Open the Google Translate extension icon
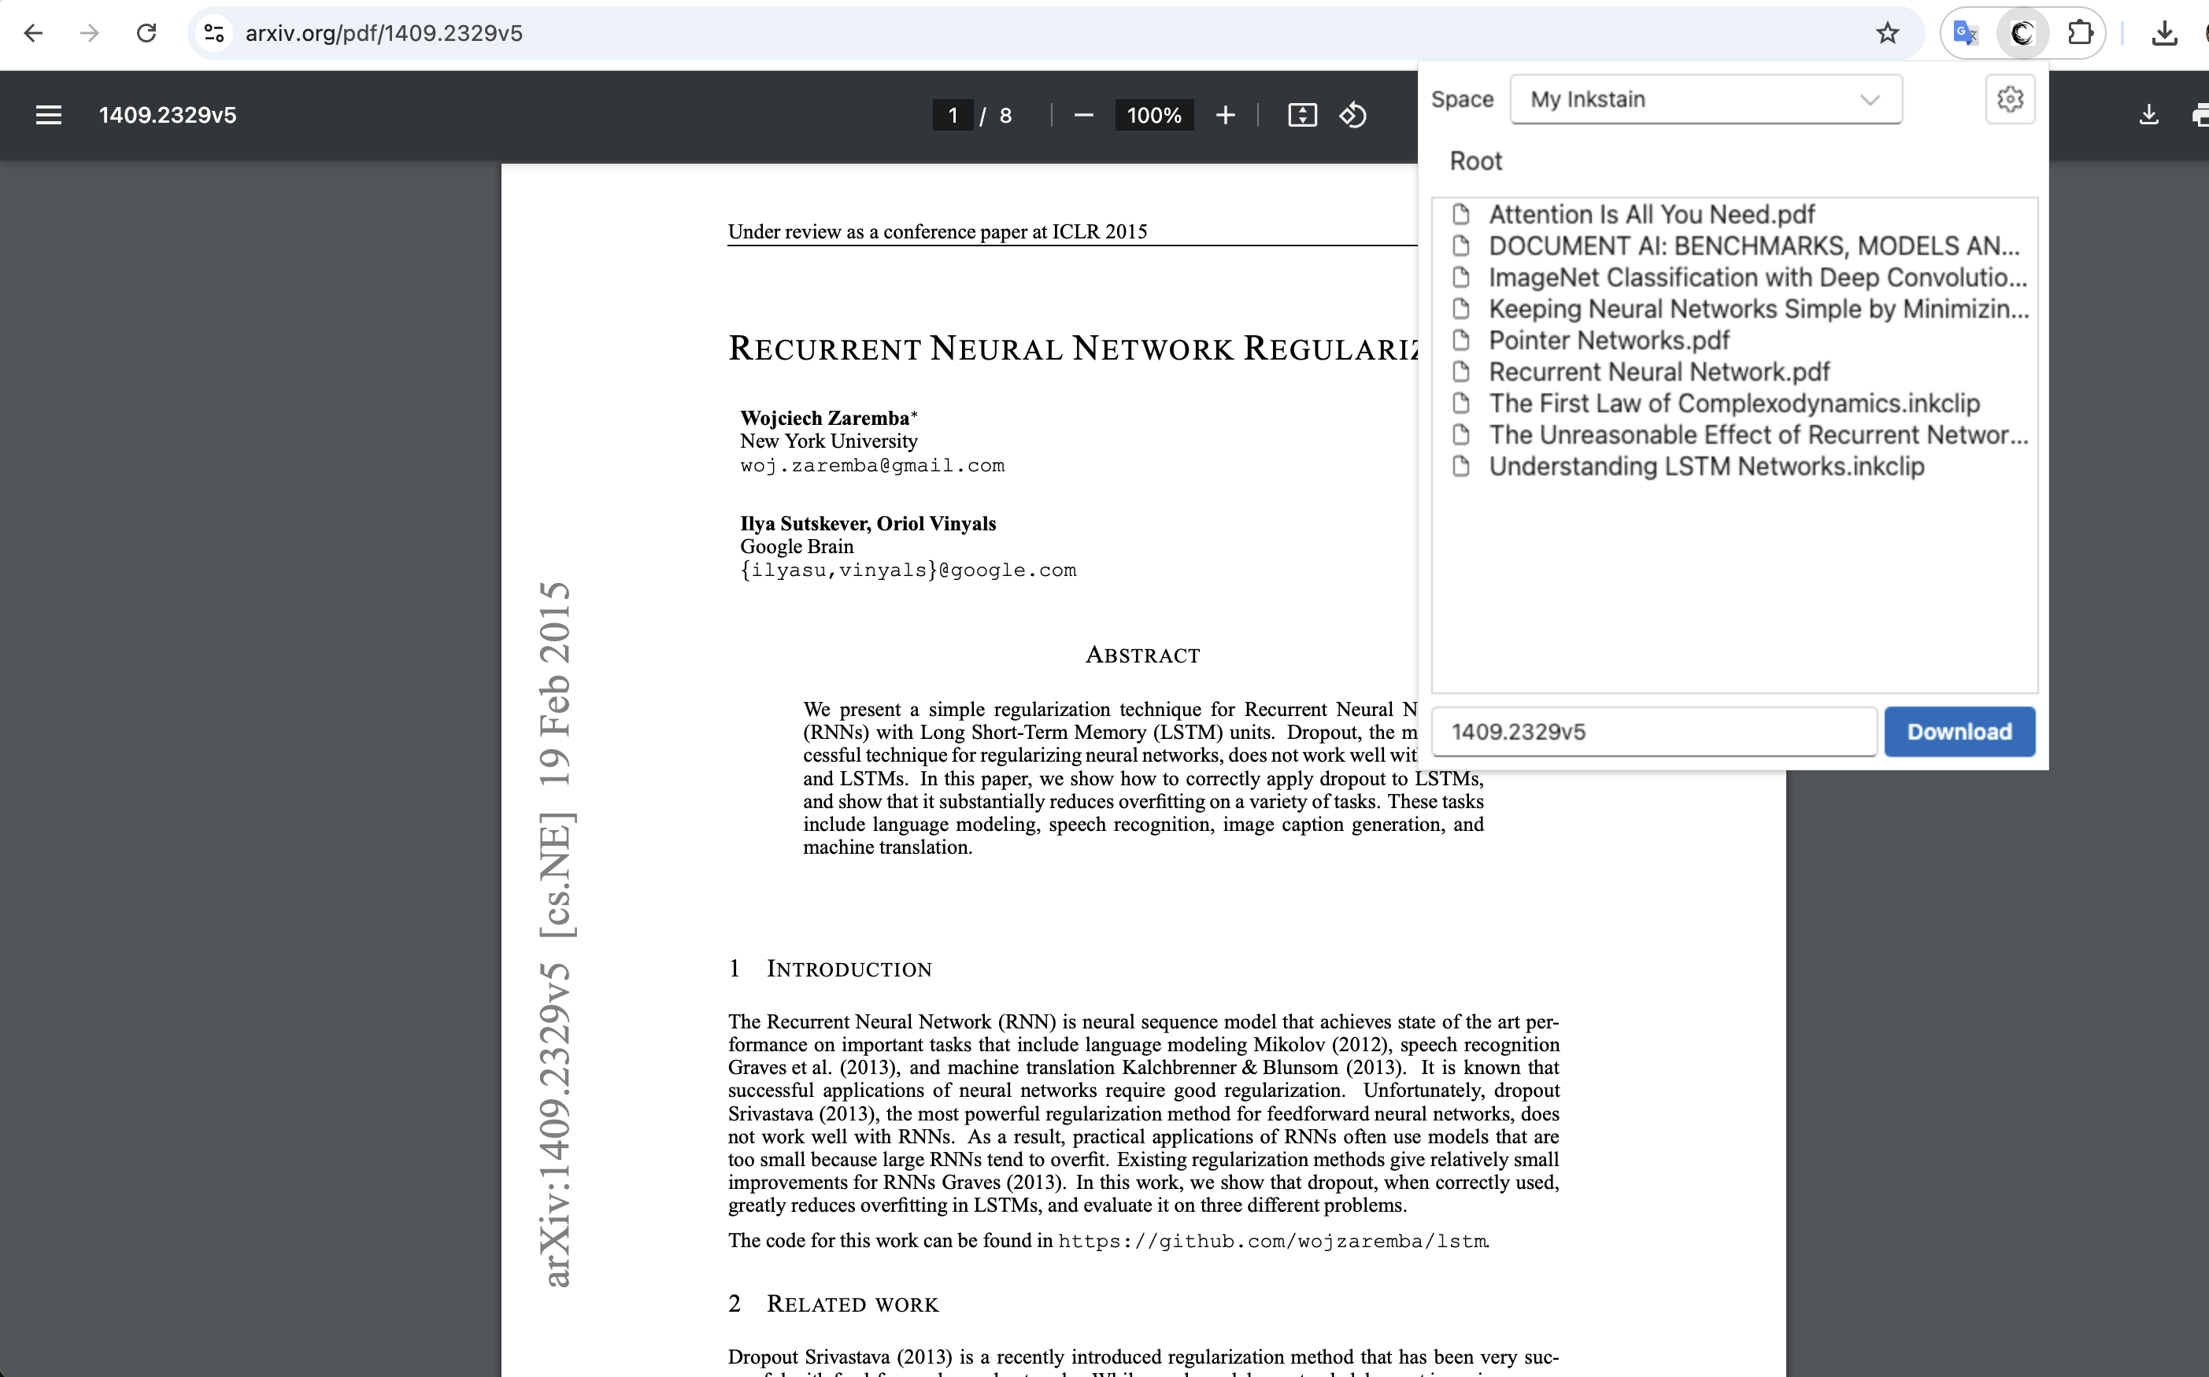The height and width of the screenshot is (1377, 2209). pos(1966,34)
